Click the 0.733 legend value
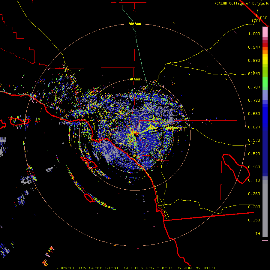 [x=254, y=100]
